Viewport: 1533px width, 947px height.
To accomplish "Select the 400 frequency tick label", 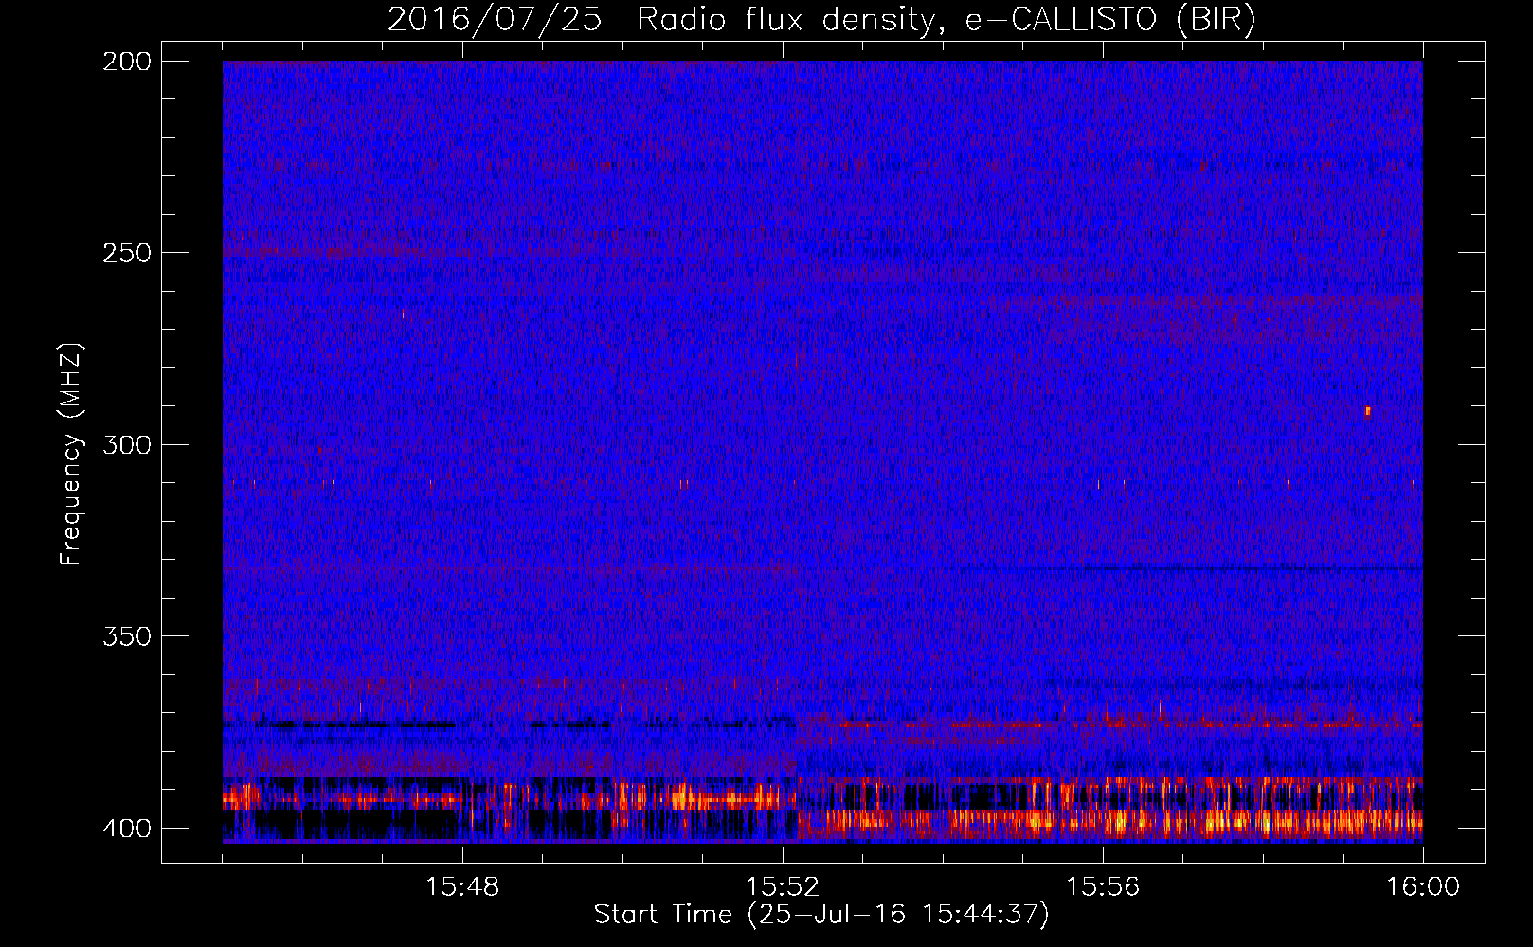I will pos(126,828).
